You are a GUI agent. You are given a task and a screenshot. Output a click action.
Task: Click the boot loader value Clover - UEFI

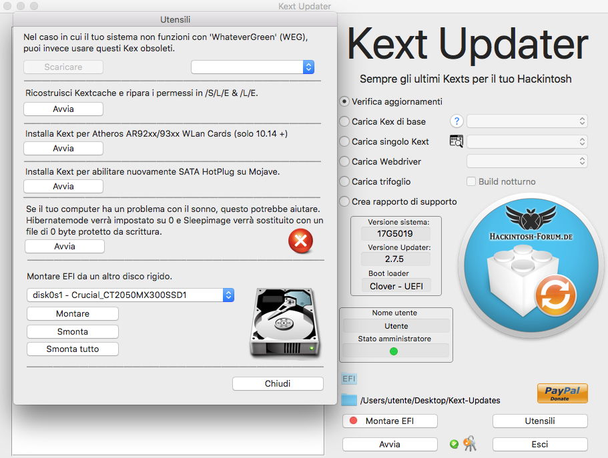[396, 287]
